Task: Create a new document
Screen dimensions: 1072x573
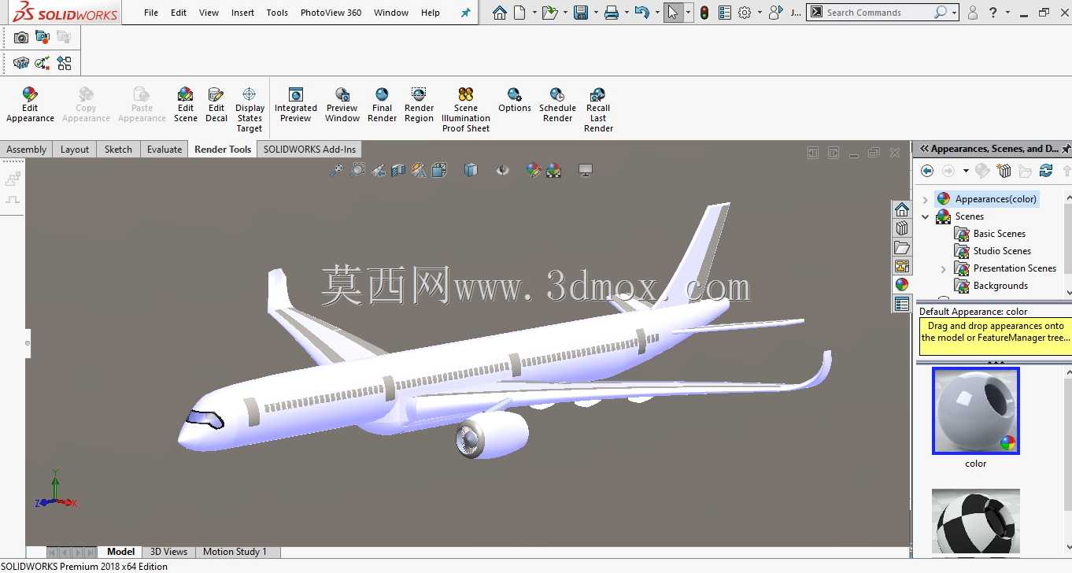Action: point(519,13)
